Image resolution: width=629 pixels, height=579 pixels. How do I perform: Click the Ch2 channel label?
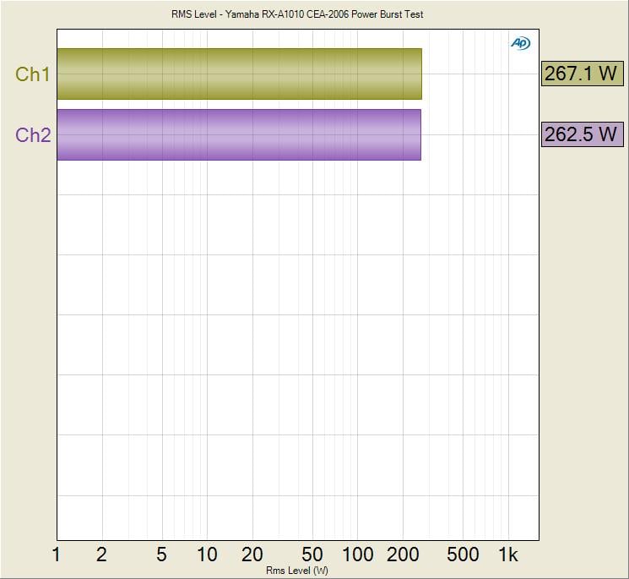click(33, 135)
